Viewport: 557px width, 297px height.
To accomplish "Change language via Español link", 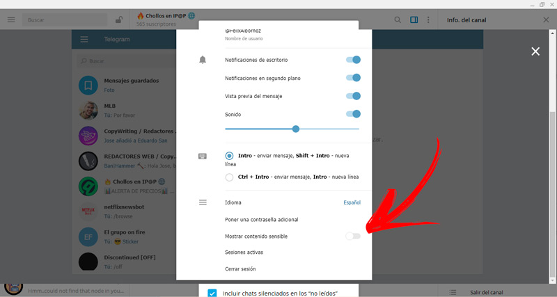I will (x=352, y=202).
